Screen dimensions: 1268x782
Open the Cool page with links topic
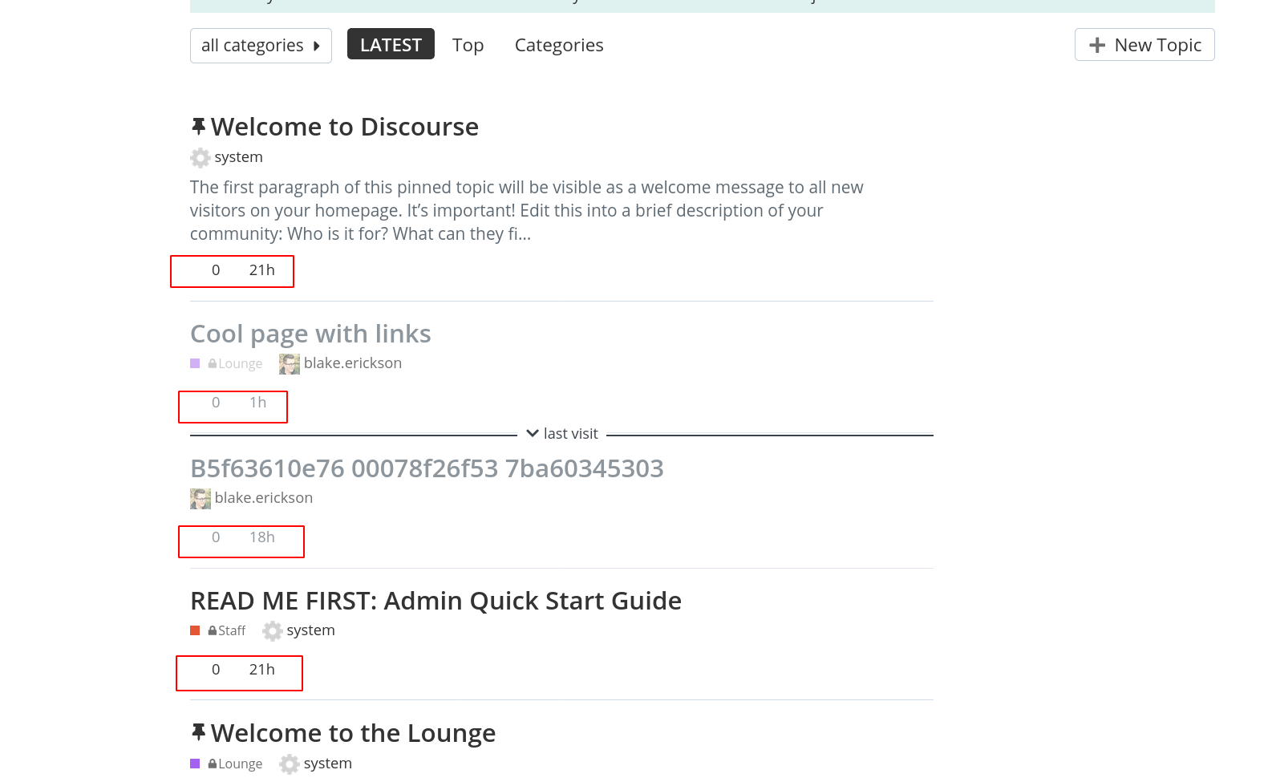[310, 334]
